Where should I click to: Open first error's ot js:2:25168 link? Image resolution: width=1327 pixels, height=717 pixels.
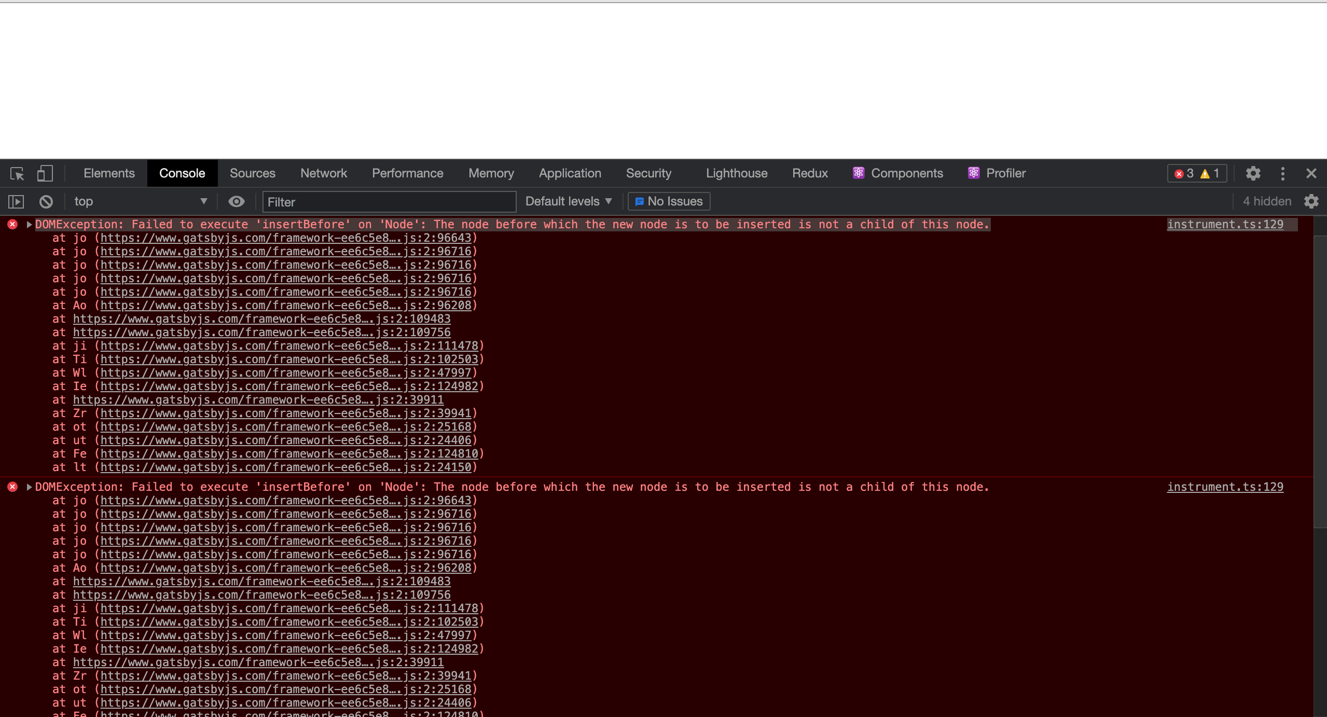pos(286,427)
